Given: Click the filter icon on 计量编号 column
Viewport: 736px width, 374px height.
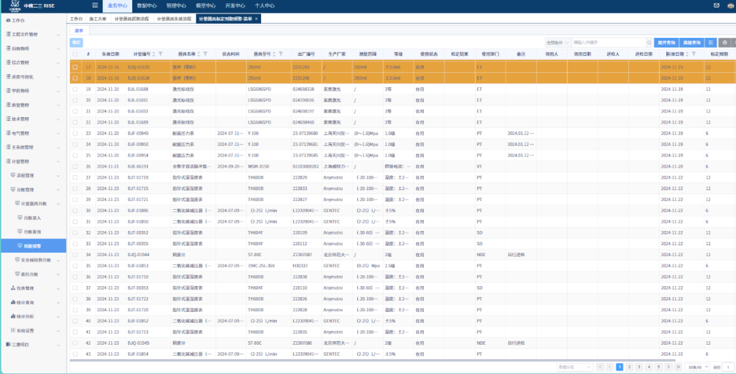Looking at the screenshot, I should 161,54.
